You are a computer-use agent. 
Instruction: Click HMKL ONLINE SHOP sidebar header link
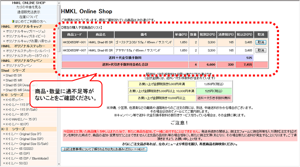(29, 3)
